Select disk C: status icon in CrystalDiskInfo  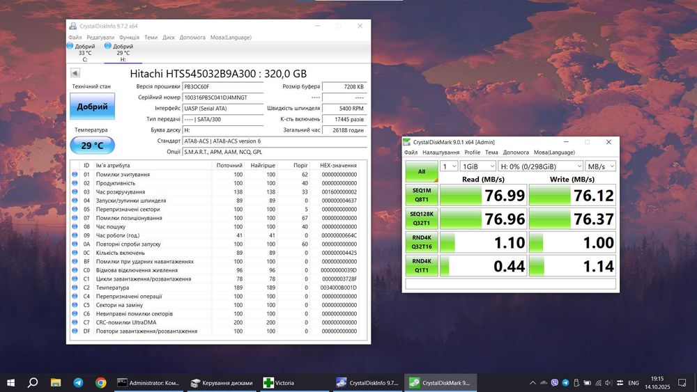click(x=70, y=46)
